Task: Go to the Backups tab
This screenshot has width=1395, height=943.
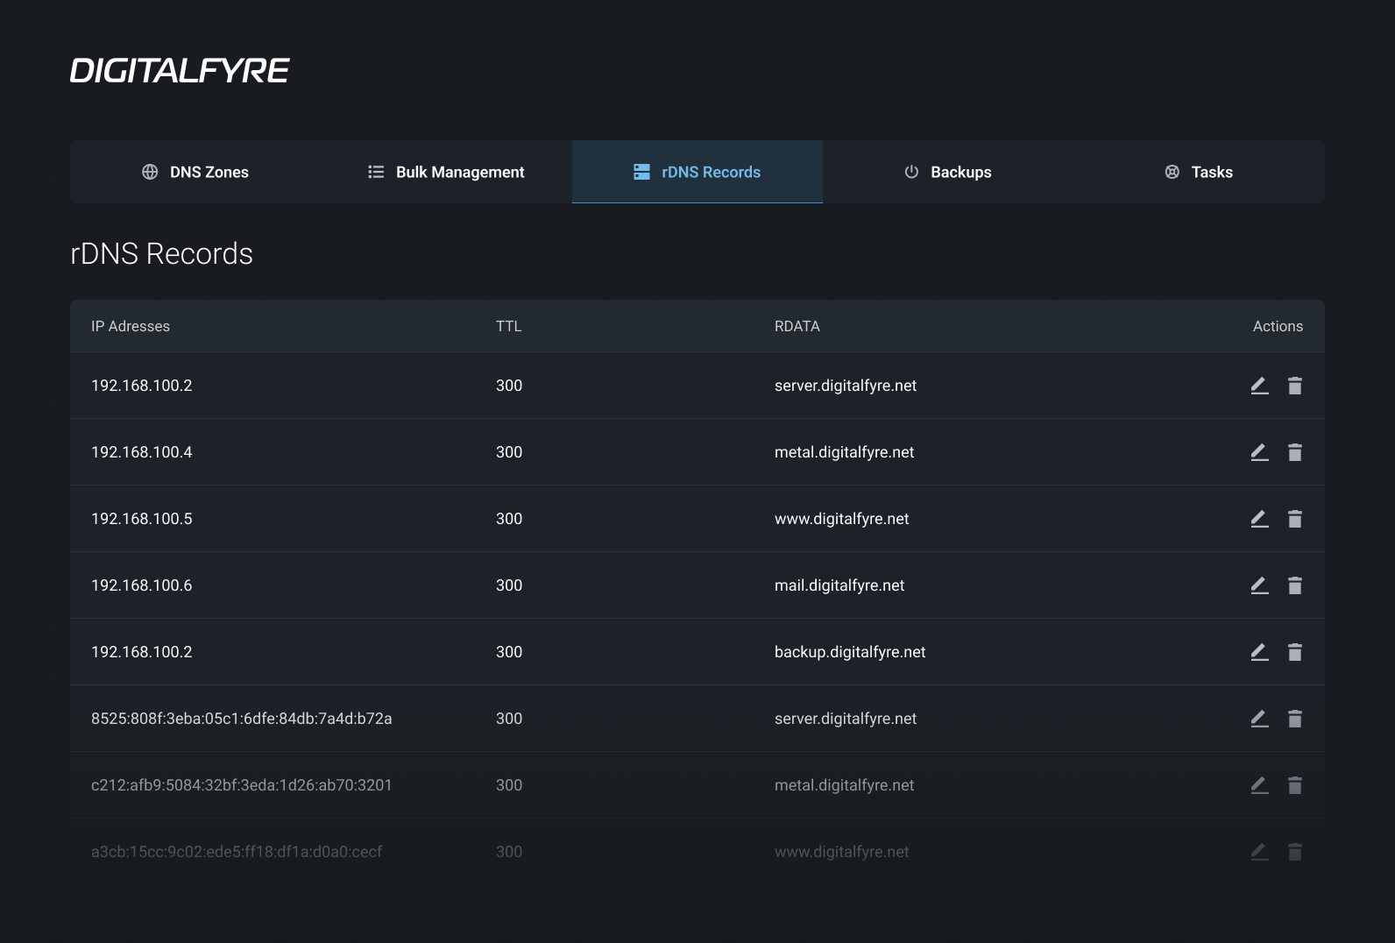Action: point(948,172)
